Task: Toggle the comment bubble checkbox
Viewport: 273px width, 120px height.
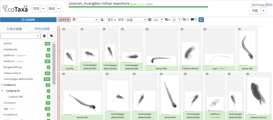Action: 196,20
